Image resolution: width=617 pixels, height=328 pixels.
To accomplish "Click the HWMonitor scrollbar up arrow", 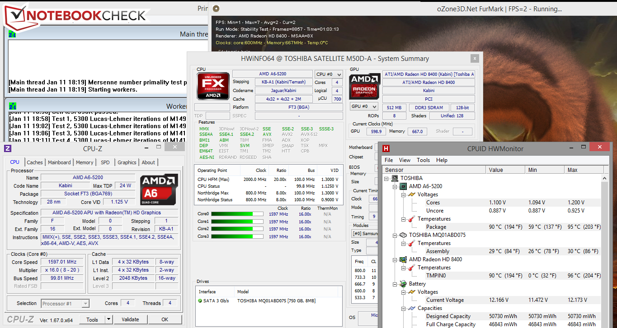I will [x=606, y=178].
